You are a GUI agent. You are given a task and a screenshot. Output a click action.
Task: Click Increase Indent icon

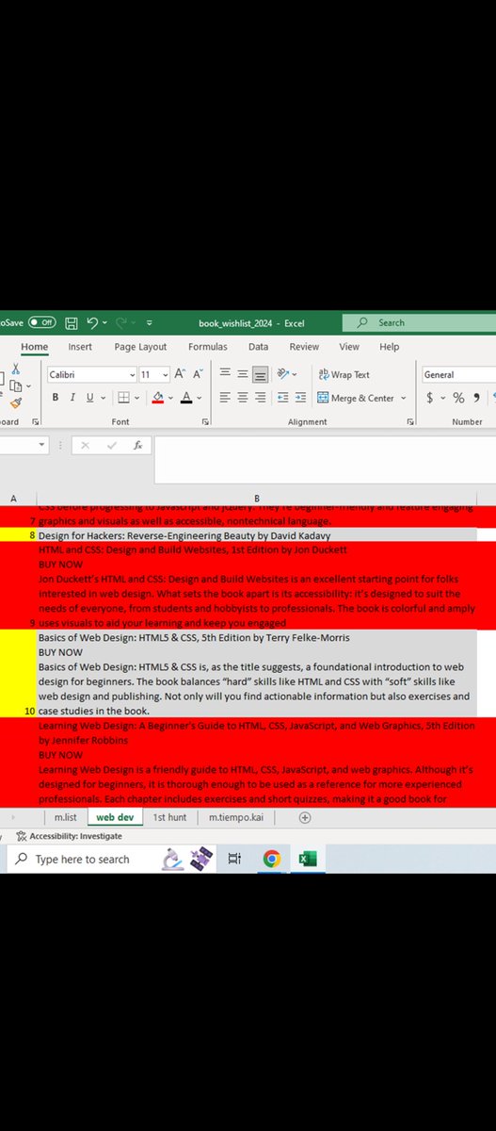click(301, 398)
